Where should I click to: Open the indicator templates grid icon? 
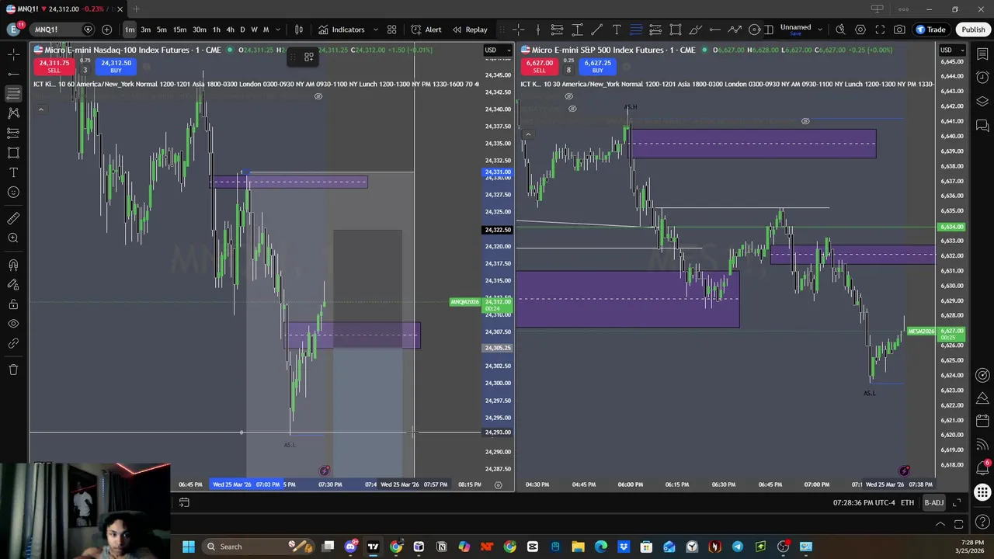392,30
